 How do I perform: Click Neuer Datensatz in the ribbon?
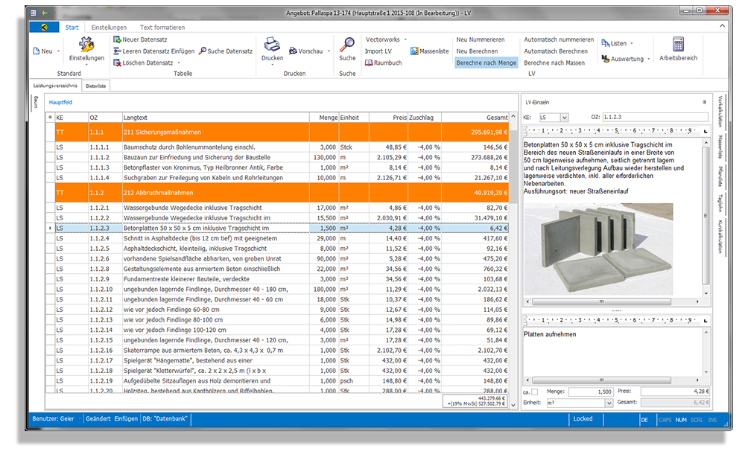point(143,39)
